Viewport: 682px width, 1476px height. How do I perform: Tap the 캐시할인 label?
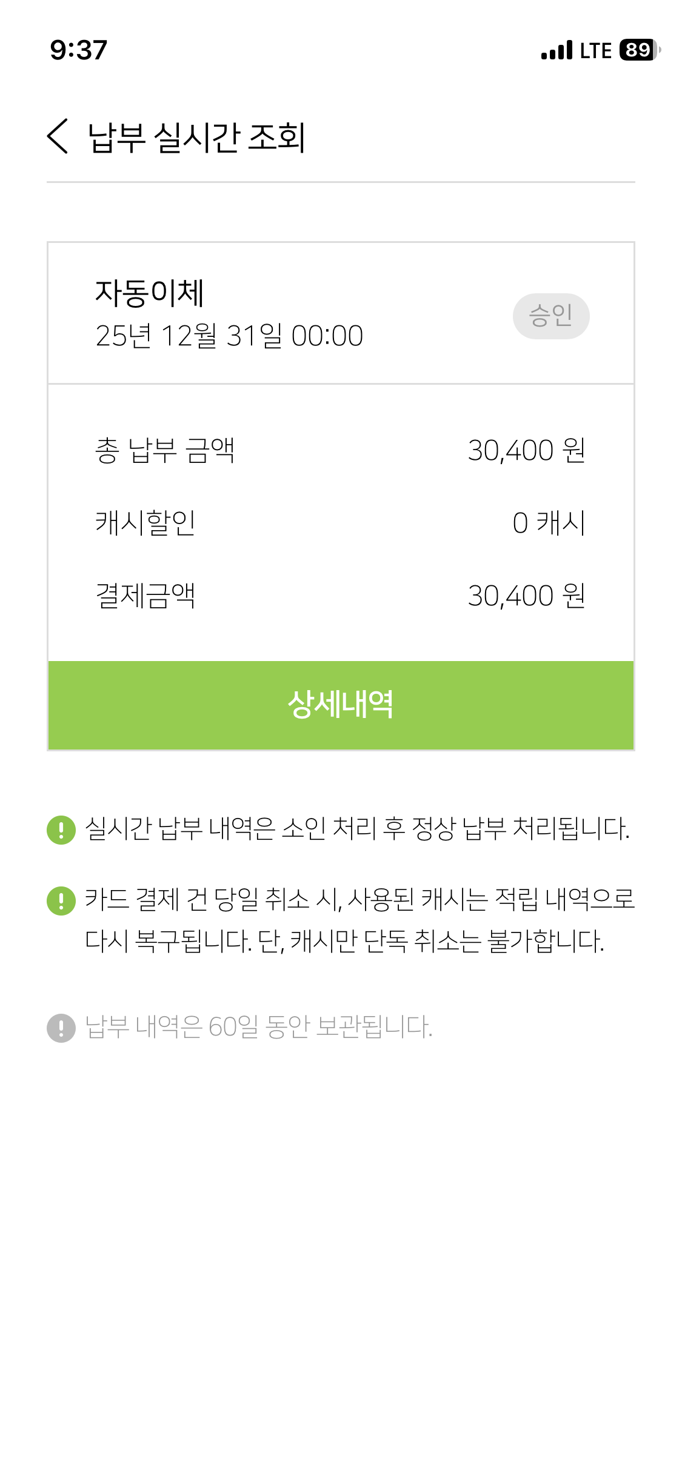coord(145,523)
